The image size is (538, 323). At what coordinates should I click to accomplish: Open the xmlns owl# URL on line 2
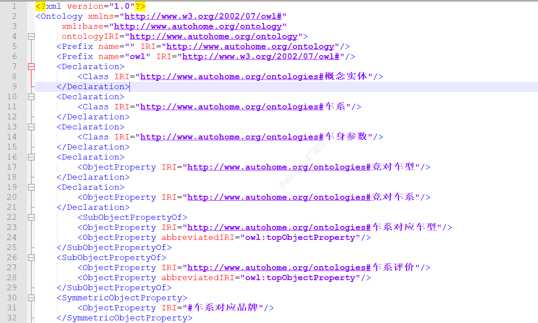[x=203, y=17]
